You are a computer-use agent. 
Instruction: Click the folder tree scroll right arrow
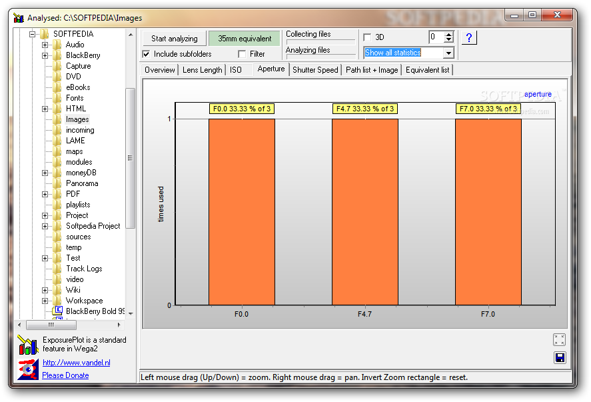coord(119,325)
